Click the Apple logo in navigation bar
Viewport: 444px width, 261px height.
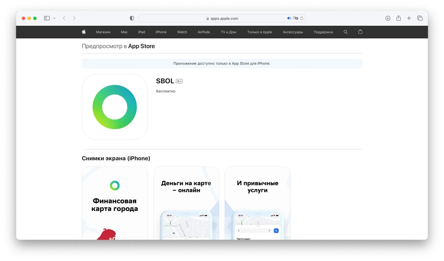[x=84, y=32]
